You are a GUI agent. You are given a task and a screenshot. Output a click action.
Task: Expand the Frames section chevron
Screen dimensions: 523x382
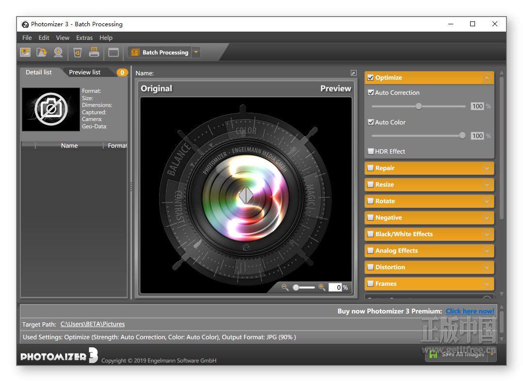(487, 284)
